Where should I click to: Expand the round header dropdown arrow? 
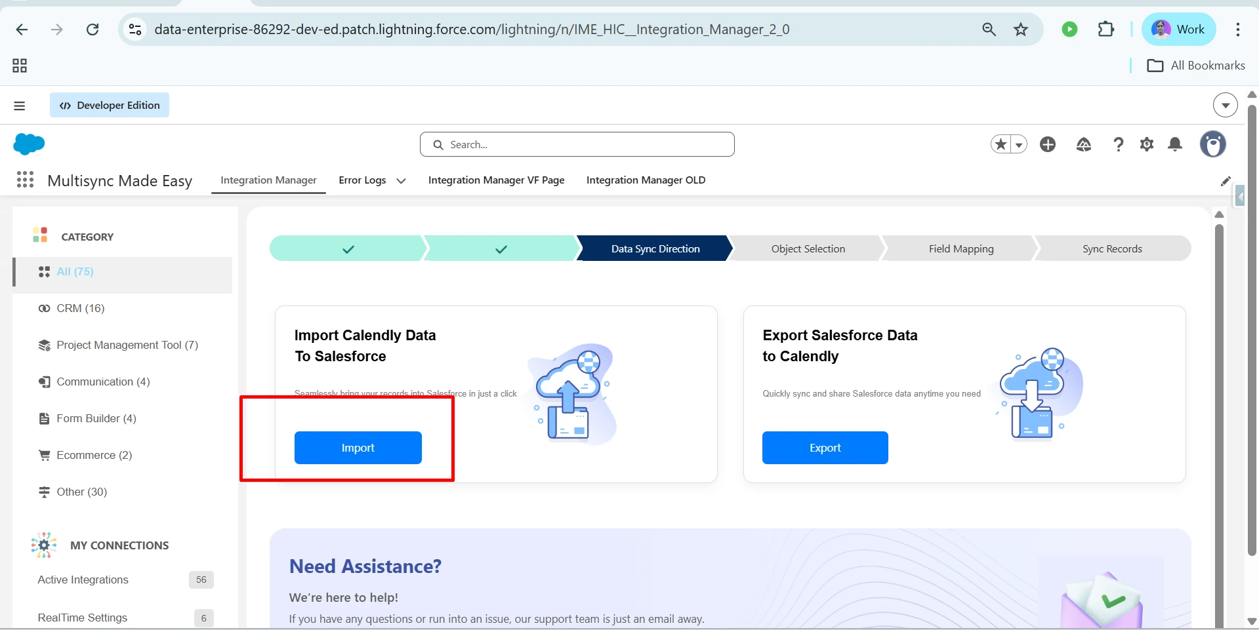pyautogui.click(x=1225, y=105)
